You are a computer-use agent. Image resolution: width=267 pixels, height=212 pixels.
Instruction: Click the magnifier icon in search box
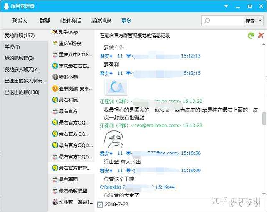coord(207,21)
